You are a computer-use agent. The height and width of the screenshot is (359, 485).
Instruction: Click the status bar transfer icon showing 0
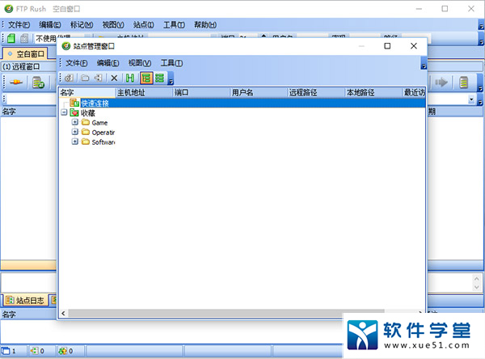pos(34,351)
